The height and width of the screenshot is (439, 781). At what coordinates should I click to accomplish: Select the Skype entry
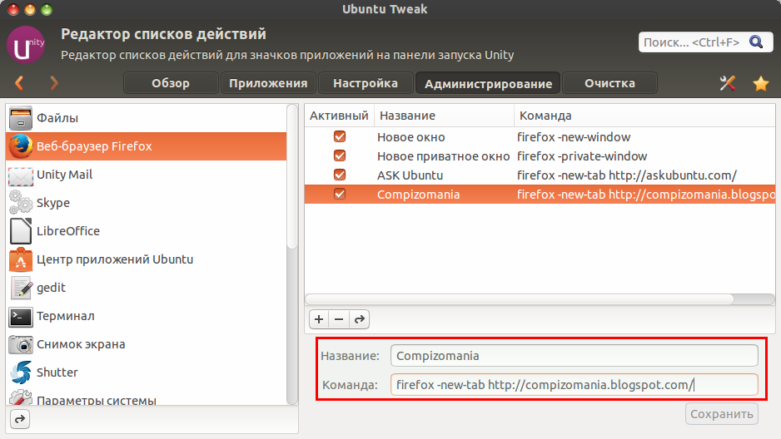pyautogui.click(x=147, y=203)
